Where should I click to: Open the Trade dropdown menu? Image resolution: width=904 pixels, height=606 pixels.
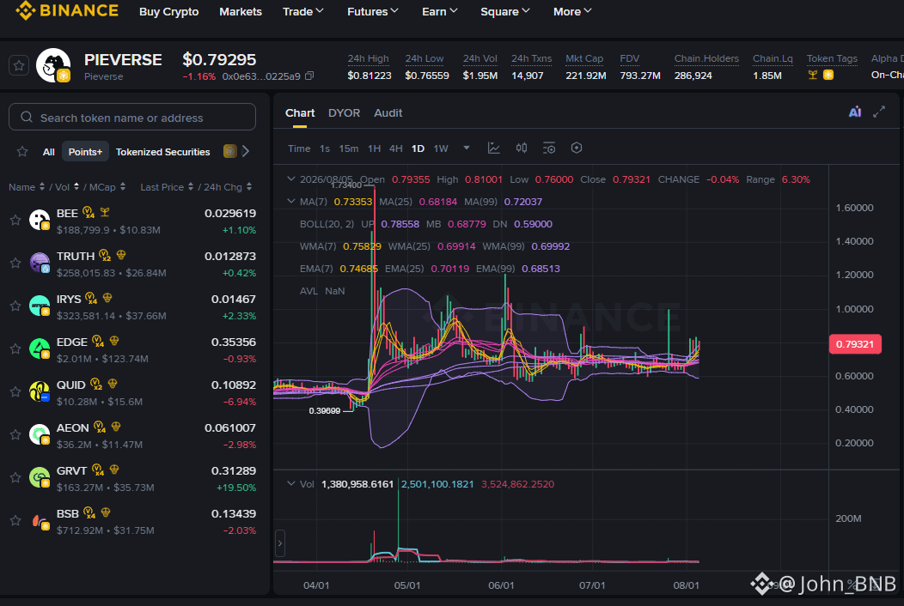(x=302, y=11)
